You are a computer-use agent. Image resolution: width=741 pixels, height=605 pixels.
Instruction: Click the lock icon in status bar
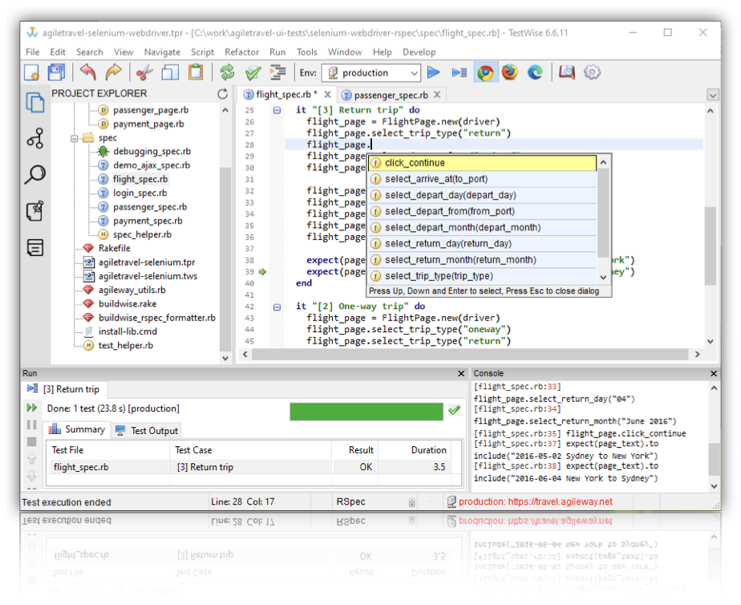tap(411, 502)
